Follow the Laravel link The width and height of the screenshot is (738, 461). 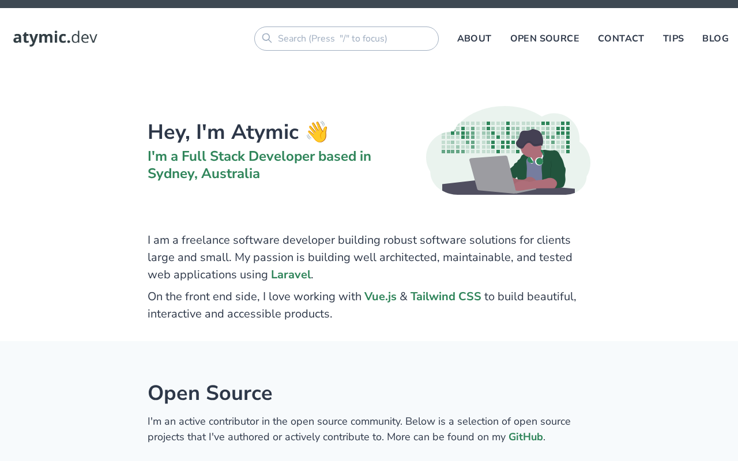point(291,275)
